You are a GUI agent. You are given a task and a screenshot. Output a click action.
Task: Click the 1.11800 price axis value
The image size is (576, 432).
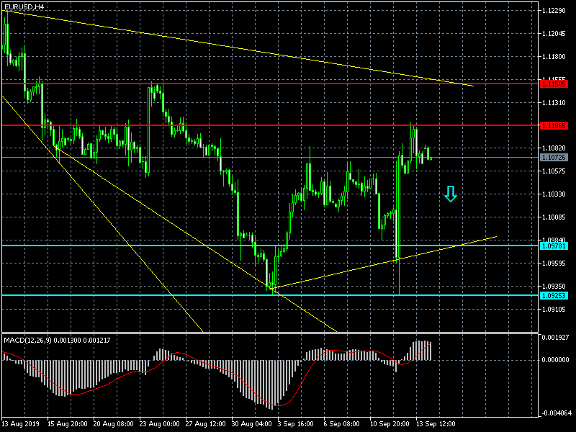tap(554, 57)
